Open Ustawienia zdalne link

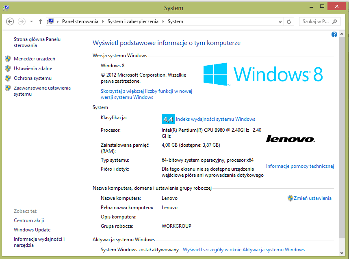(33, 68)
